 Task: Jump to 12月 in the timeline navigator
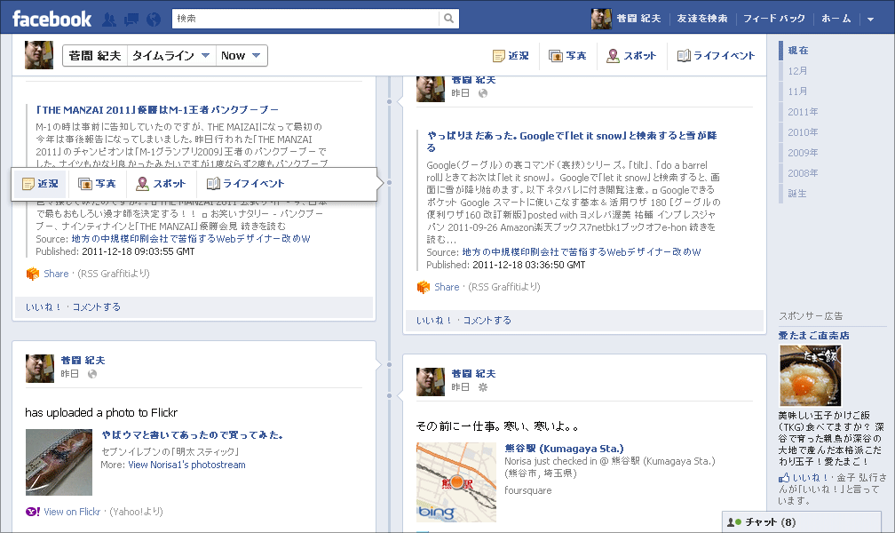797,71
